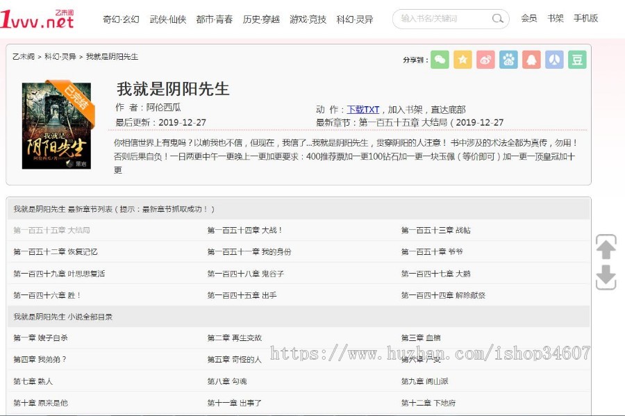The width and height of the screenshot is (625, 416).
Task: Share to Baidu paw icon
Action: (508, 60)
